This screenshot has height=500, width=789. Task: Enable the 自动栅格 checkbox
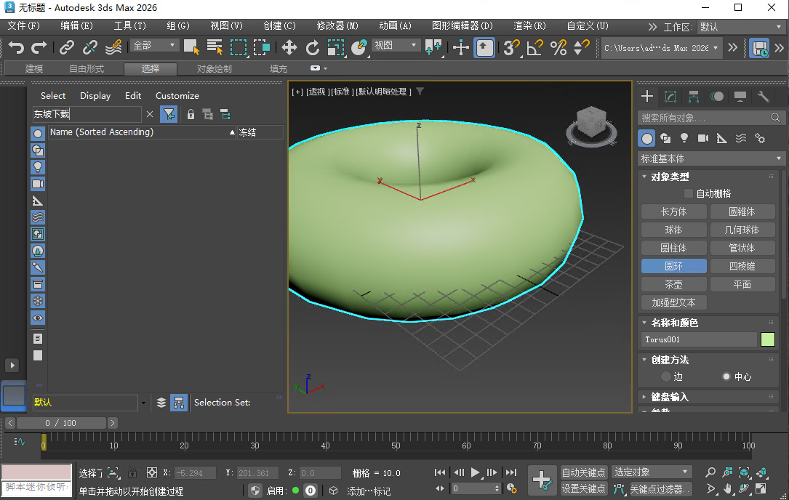(x=687, y=193)
